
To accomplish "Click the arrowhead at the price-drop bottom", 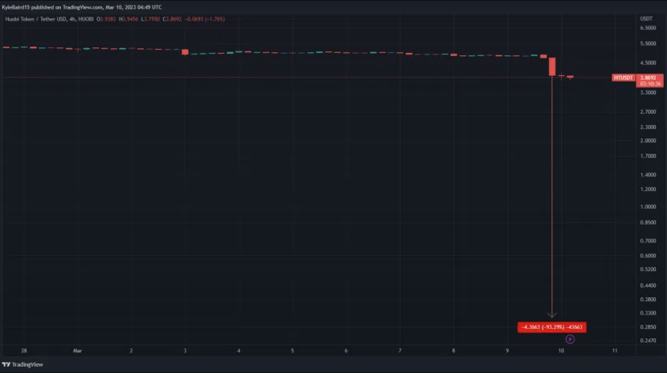I will (x=552, y=315).
